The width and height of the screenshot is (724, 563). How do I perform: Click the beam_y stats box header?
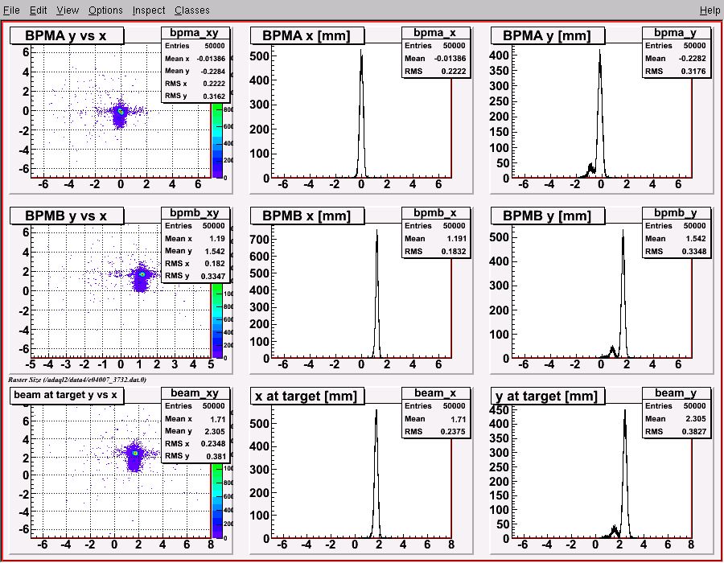point(676,392)
